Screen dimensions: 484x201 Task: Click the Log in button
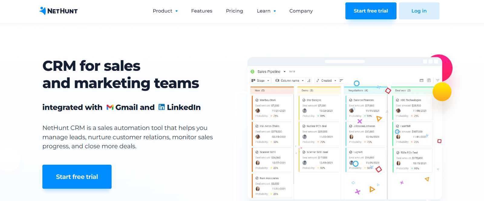419,11
